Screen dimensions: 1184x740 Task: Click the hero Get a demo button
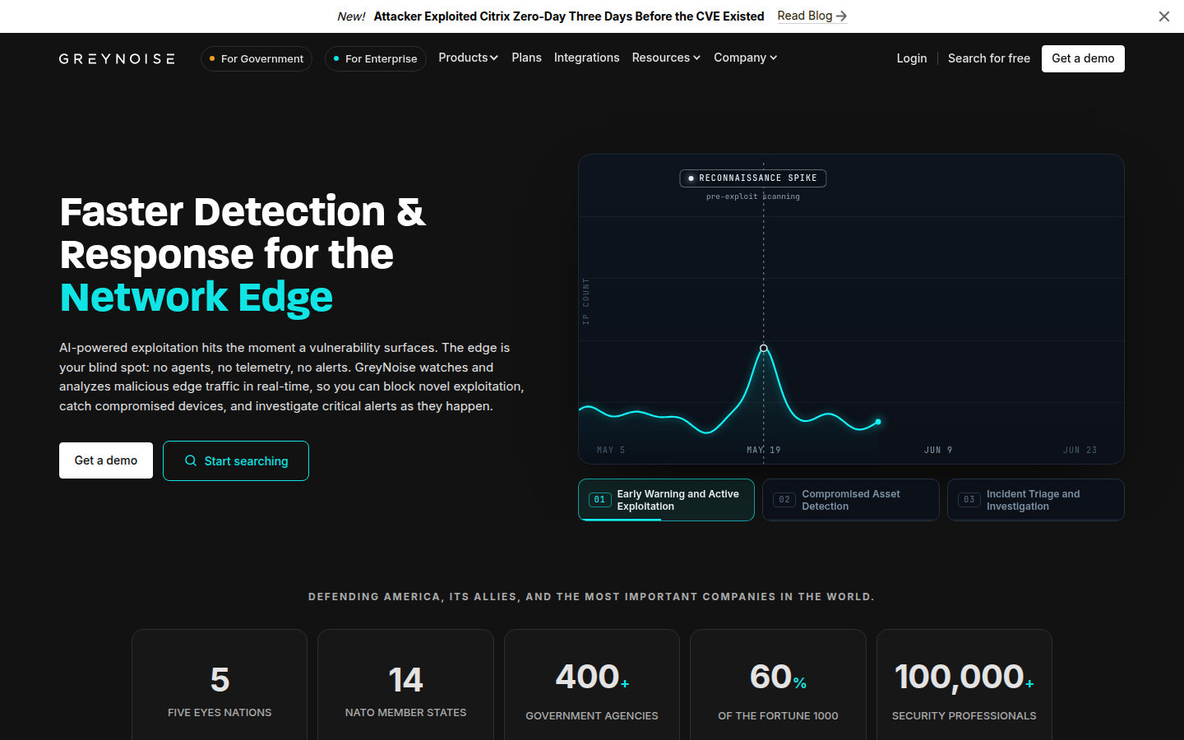106,460
